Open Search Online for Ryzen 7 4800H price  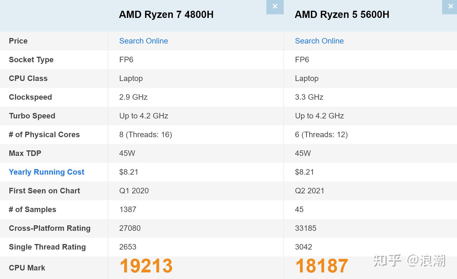tap(144, 41)
